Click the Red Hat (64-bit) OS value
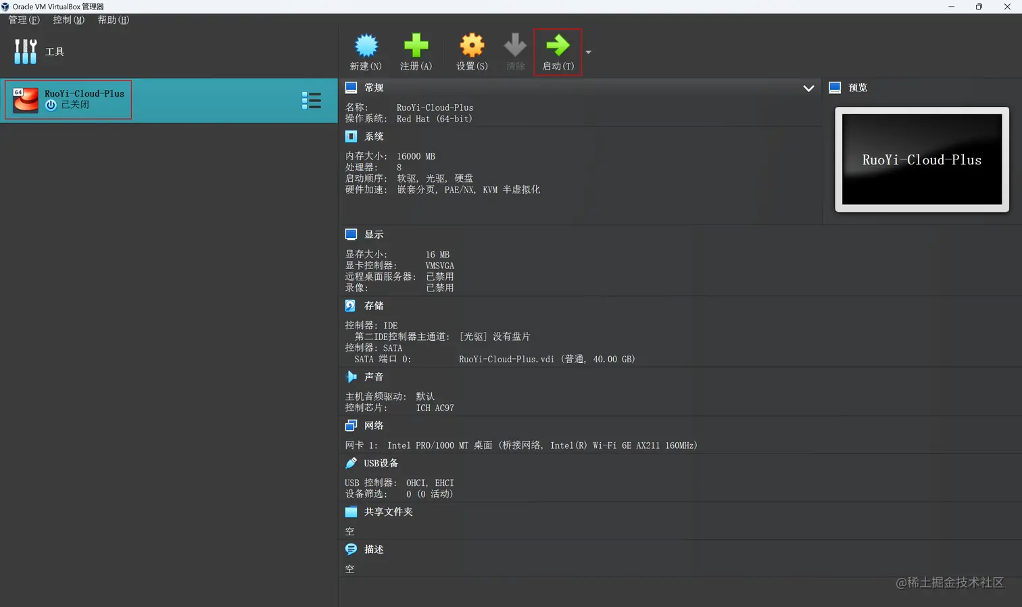This screenshot has width=1022, height=607. coord(434,119)
